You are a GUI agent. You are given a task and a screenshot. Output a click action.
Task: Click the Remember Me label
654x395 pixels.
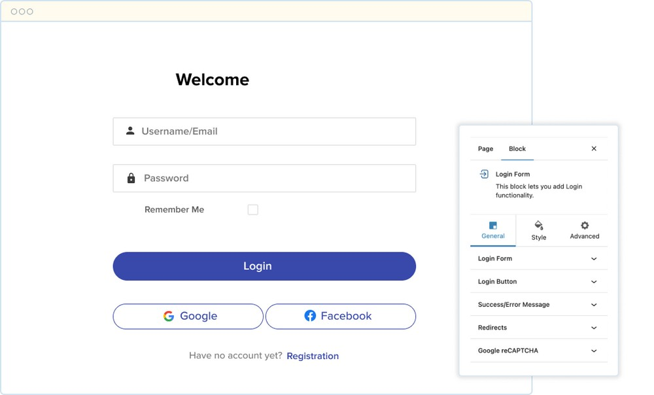pos(175,210)
